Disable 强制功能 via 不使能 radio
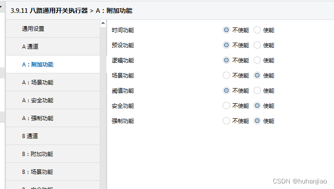This screenshot has width=334, height=189. coord(226,121)
